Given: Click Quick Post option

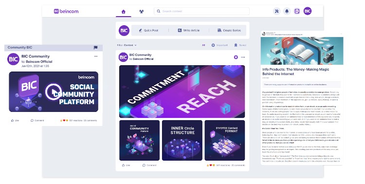Looking at the screenshot, I should pos(148,30).
